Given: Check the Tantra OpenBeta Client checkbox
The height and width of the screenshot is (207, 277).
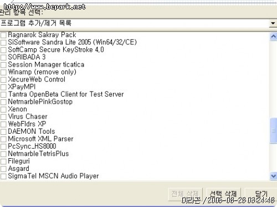Looking at the screenshot, I should tap(3, 94).
